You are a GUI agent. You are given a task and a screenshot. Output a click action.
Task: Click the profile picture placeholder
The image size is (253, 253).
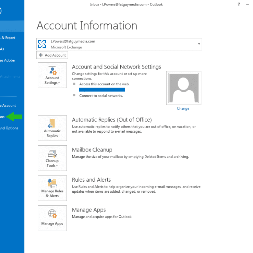point(183,88)
